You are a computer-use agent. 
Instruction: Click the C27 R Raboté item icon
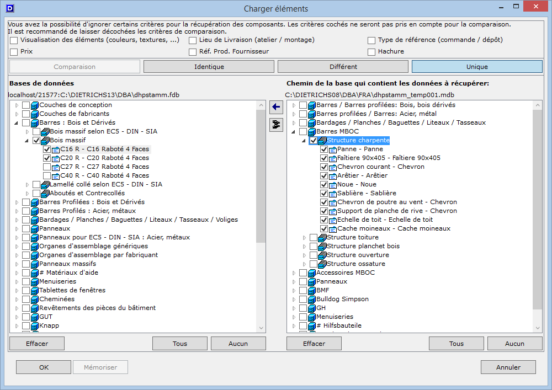[x=56, y=167]
